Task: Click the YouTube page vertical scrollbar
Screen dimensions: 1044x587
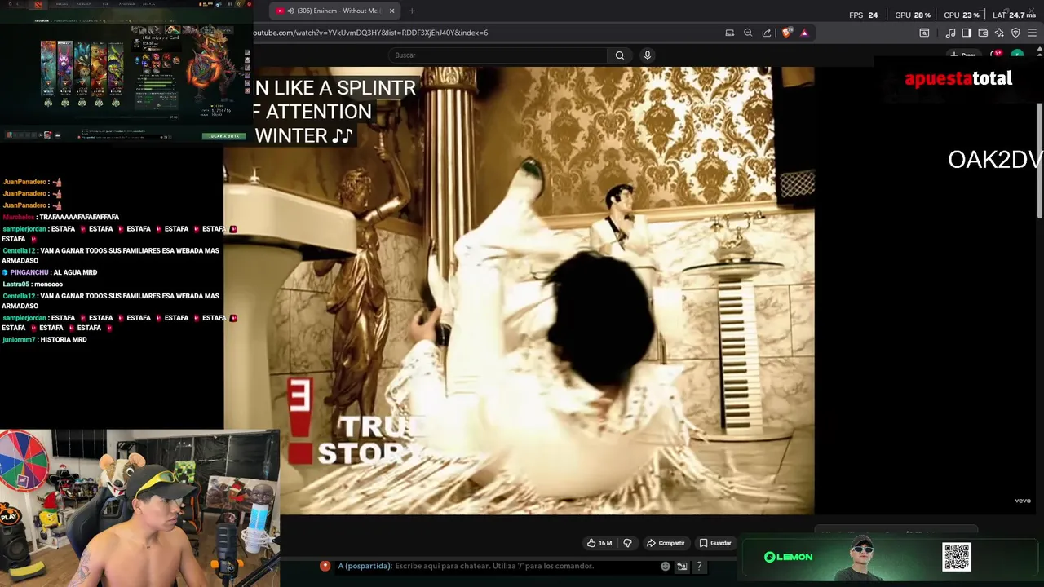Action: (x=1040, y=159)
